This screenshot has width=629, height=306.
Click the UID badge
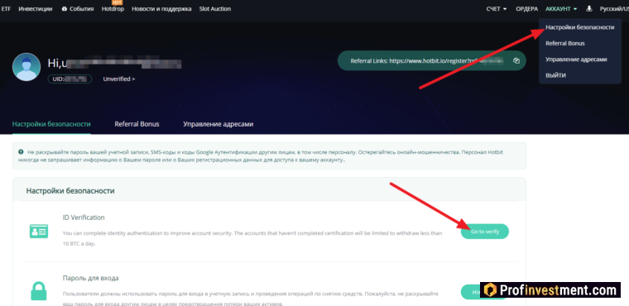coord(70,79)
